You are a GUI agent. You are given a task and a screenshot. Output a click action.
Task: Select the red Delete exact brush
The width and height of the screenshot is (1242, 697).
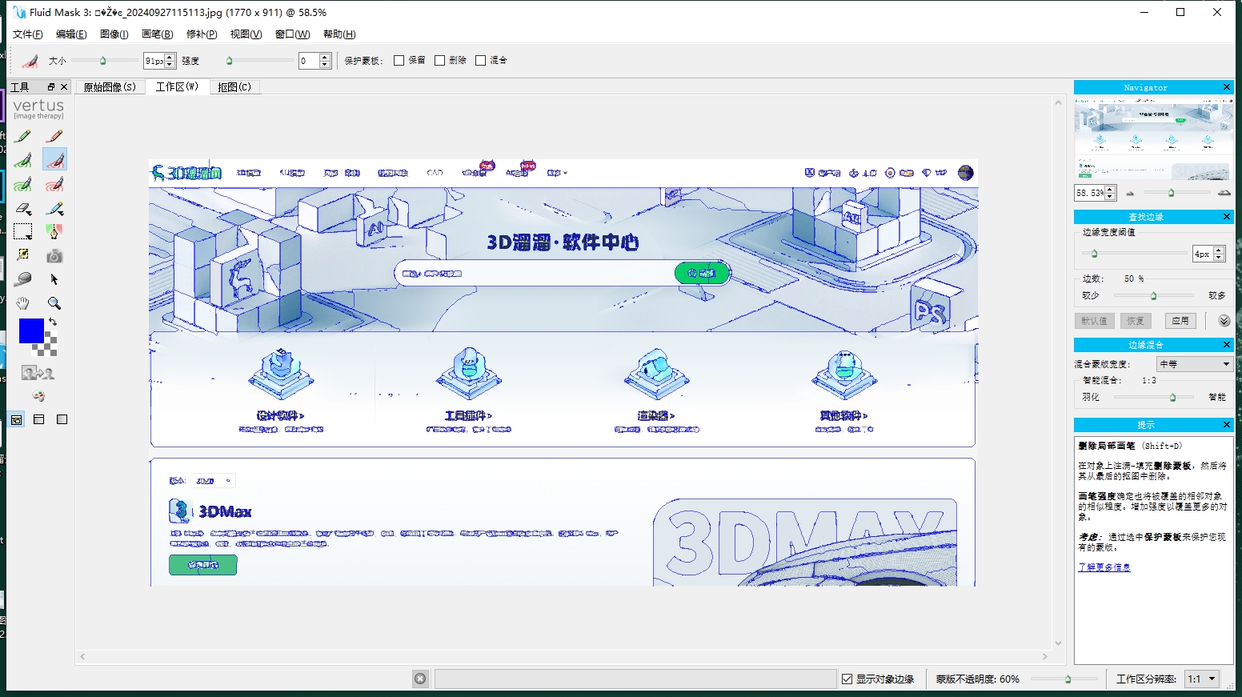pos(54,136)
